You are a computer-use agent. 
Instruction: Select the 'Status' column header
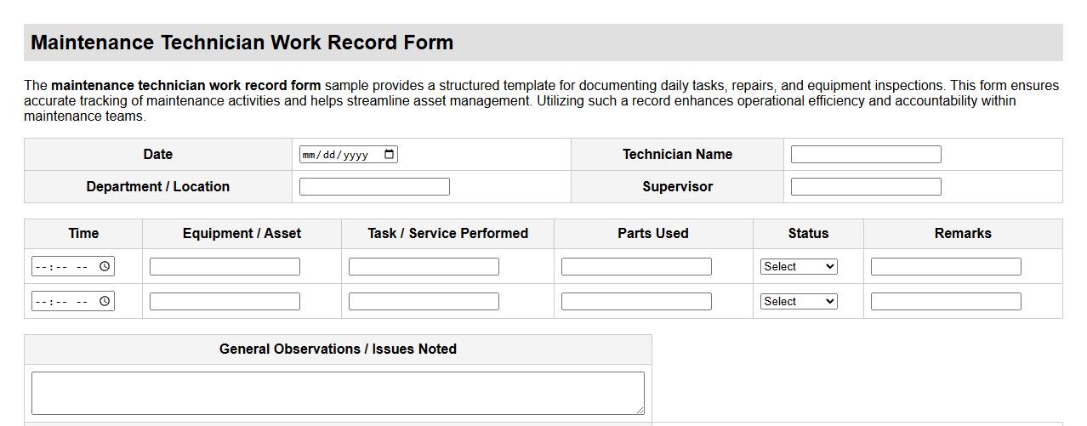808,233
